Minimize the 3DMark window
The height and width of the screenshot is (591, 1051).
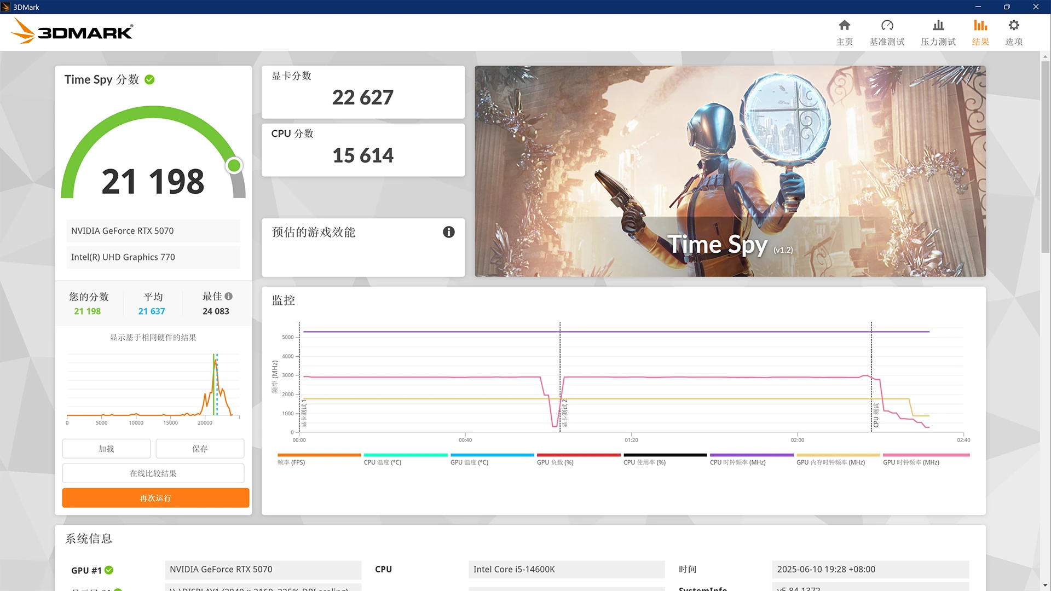click(x=978, y=7)
